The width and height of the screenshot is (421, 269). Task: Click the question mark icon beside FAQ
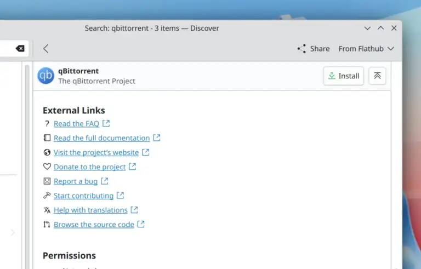click(x=47, y=123)
